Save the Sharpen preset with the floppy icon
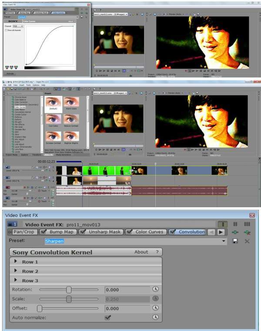Image resolution: width=261 pixels, height=331 pixels. 235,241
